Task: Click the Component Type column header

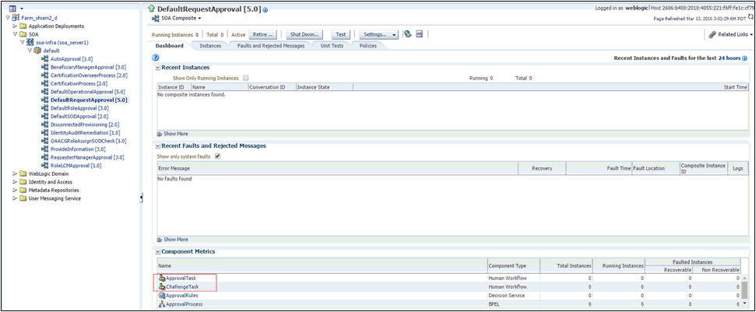Action: (x=514, y=266)
